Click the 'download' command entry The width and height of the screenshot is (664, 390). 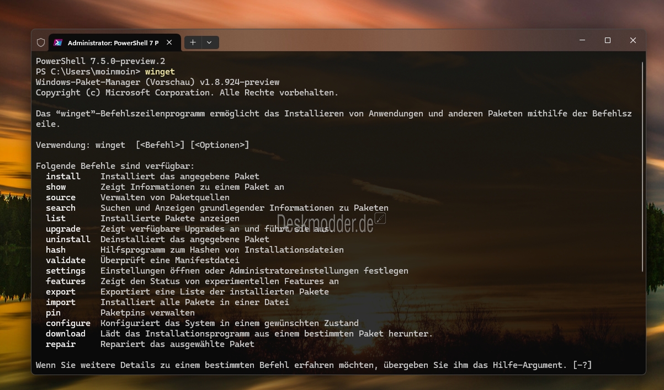tap(66, 334)
